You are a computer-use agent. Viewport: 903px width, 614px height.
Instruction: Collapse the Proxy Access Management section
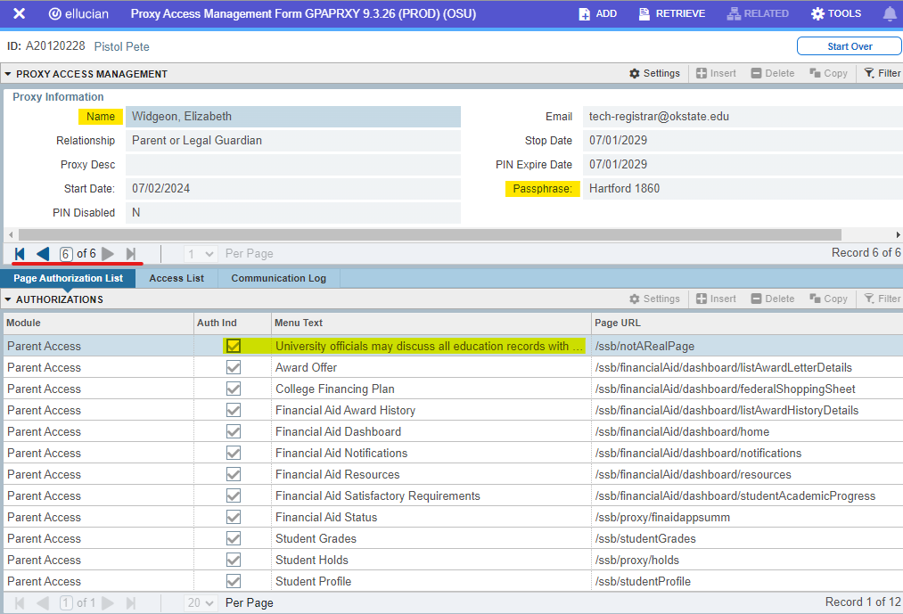pyautogui.click(x=8, y=73)
